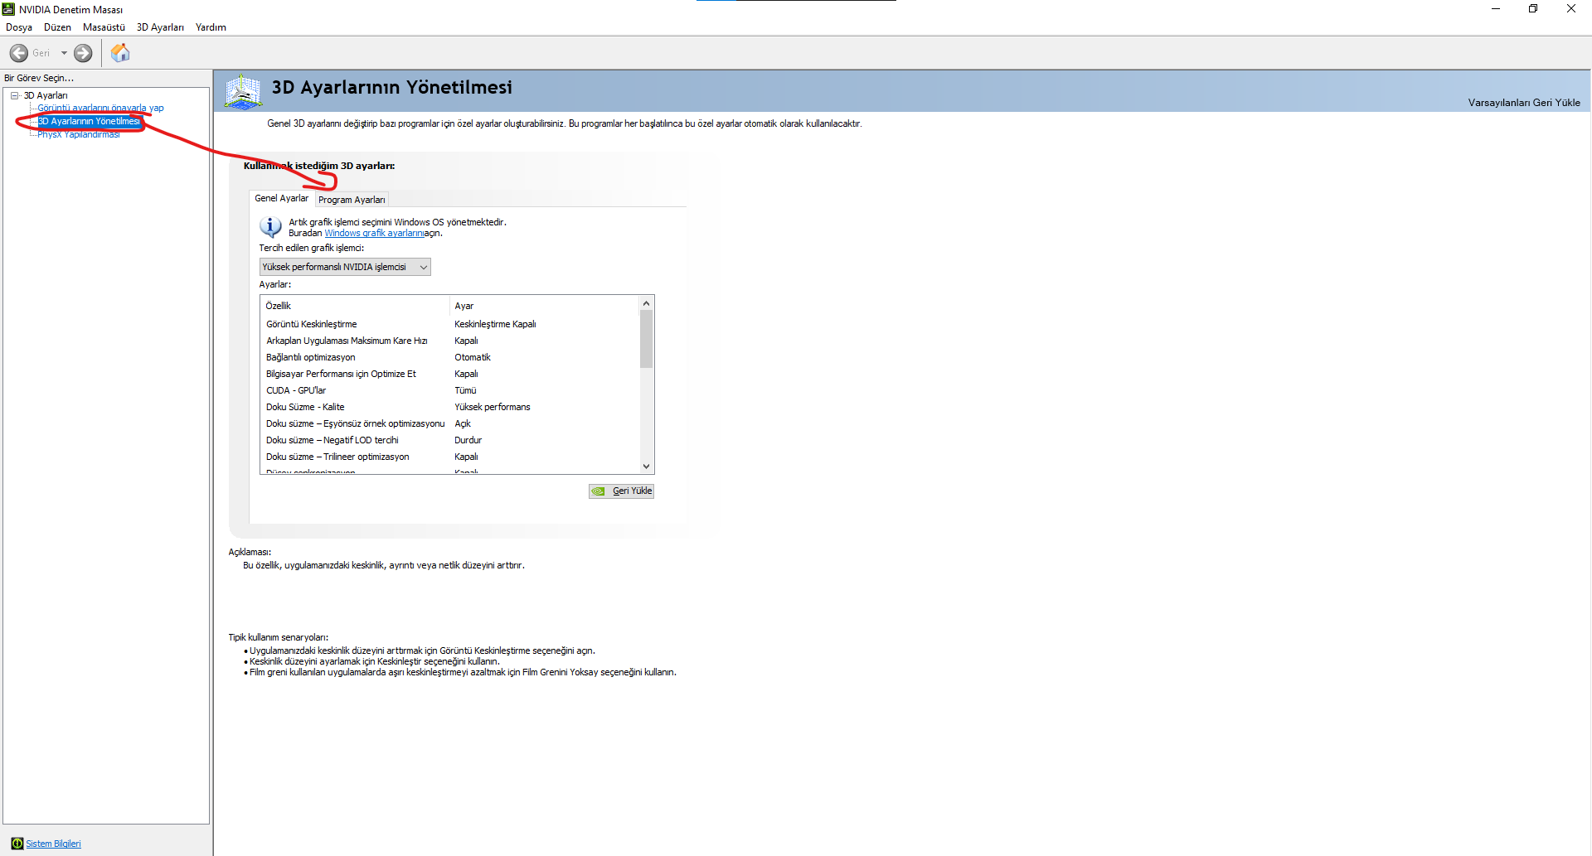Collapse the 3D Ayarları tree node

click(15, 95)
